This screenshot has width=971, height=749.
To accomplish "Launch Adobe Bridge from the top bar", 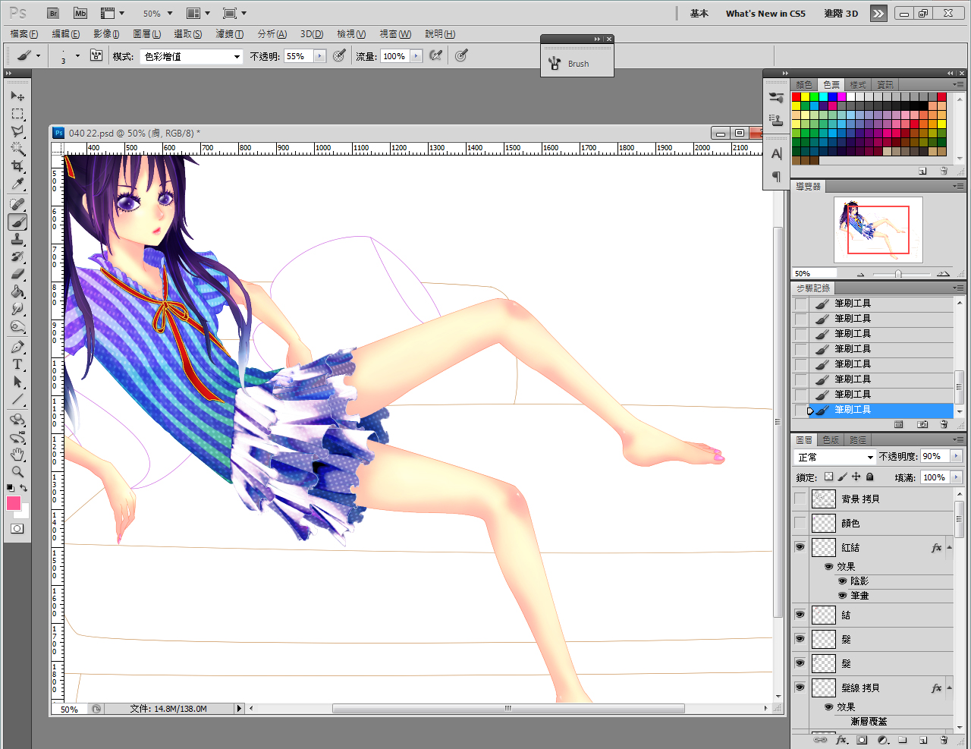I will point(53,14).
